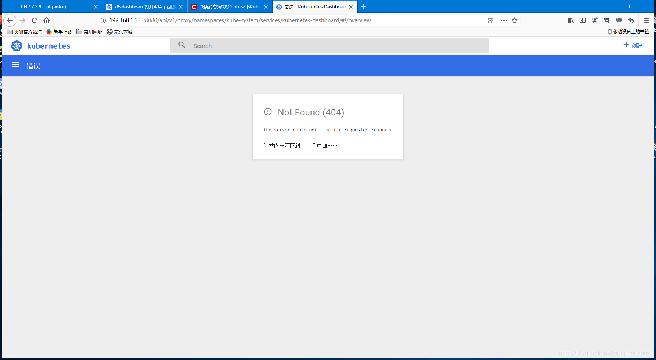Open the Firefox library icon
Screen dimensions: 656x360
click(571, 20)
